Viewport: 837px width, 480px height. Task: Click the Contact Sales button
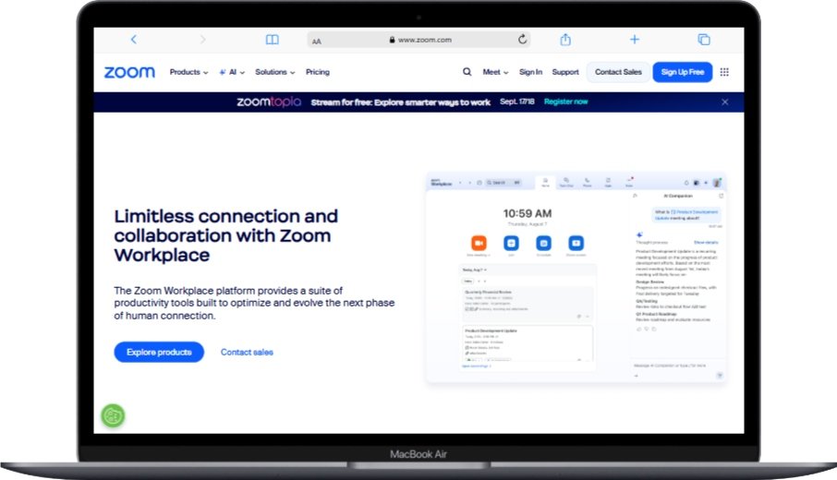(618, 72)
